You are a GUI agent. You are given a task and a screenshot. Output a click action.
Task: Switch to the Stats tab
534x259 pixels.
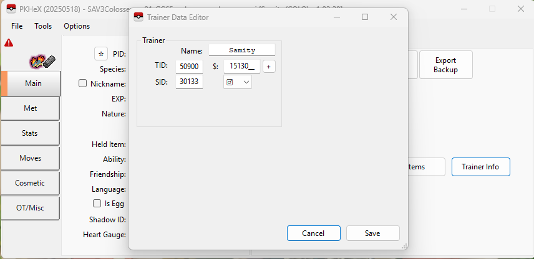point(30,133)
